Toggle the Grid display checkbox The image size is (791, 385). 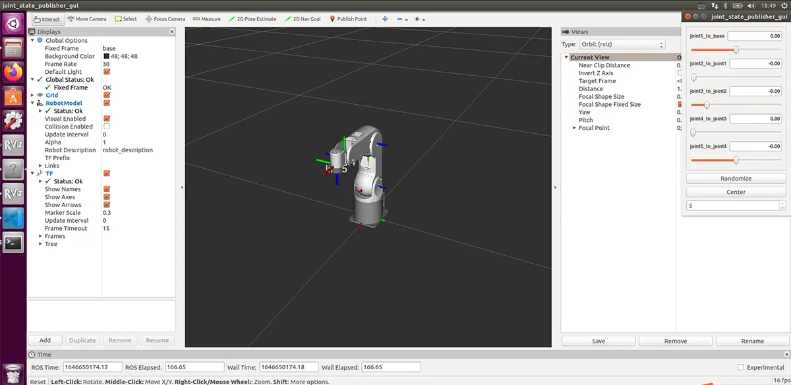pos(107,96)
